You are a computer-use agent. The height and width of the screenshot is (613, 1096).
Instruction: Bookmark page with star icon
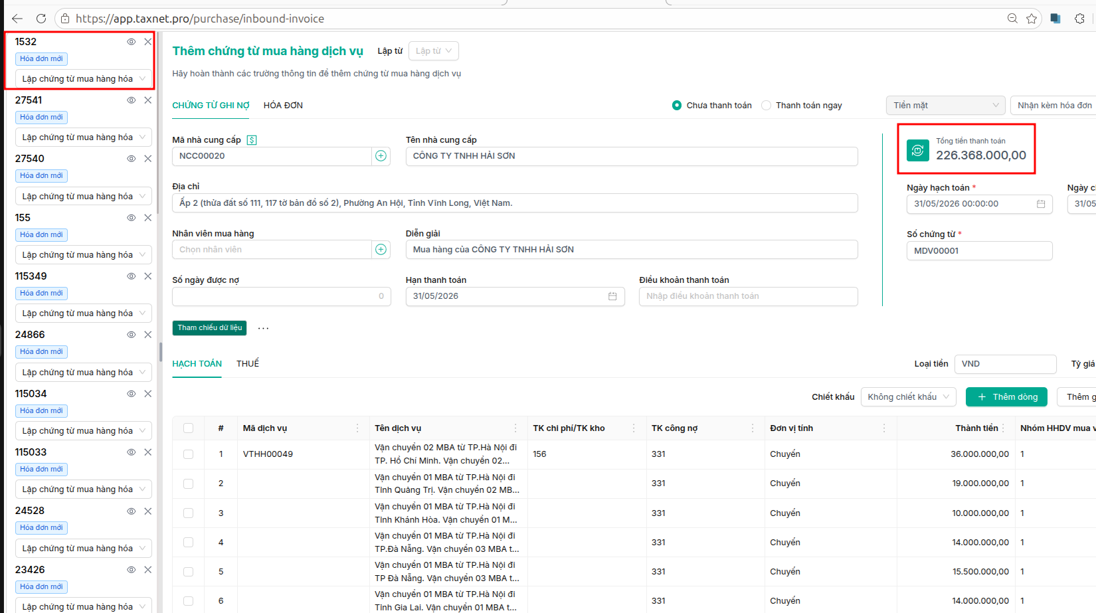pyautogui.click(x=1032, y=19)
